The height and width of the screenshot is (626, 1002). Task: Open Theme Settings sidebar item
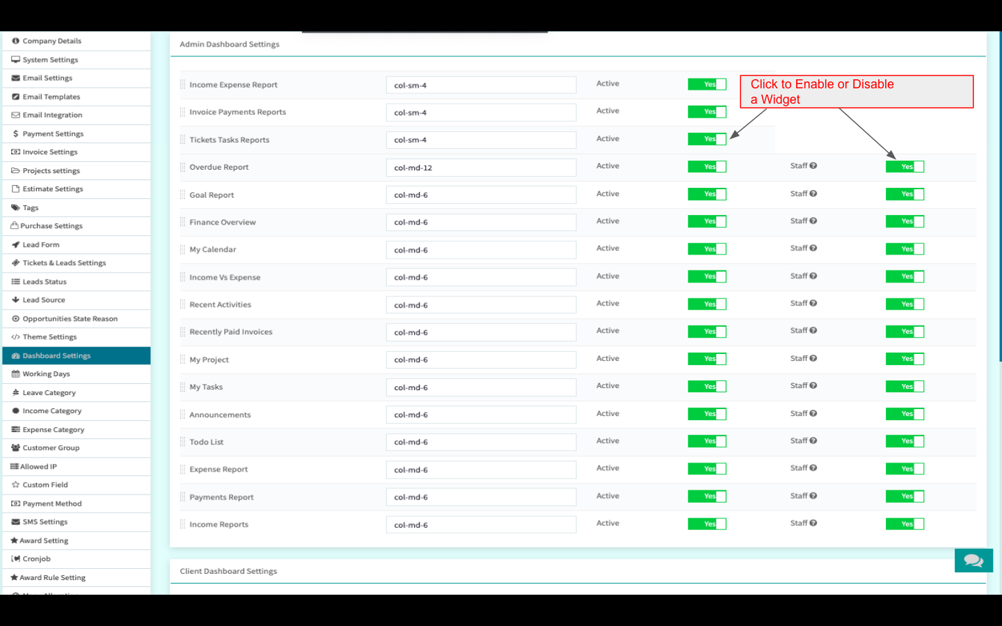click(x=49, y=337)
